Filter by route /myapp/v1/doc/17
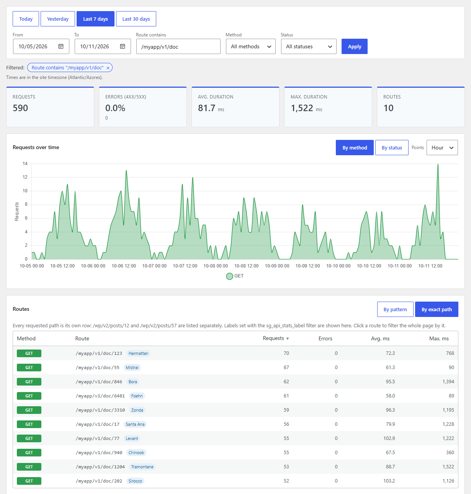 [x=98, y=424]
